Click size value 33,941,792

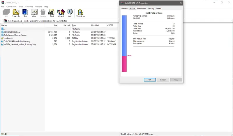point(52,32)
